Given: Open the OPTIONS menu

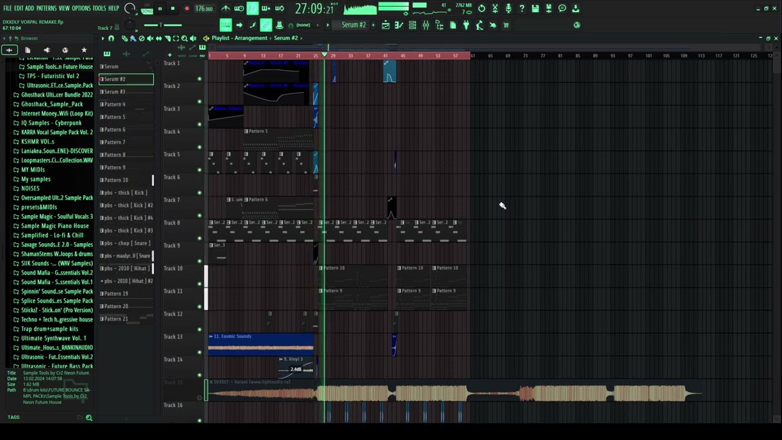Looking at the screenshot, I should pyautogui.click(x=81, y=9).
